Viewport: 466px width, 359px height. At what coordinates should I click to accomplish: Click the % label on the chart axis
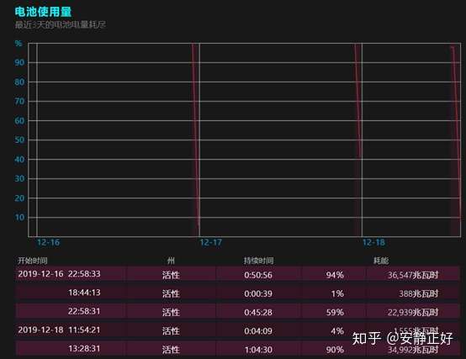coord(19,44)
